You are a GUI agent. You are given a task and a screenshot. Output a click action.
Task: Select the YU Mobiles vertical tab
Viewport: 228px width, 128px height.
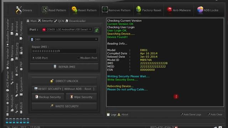tap(21, 30)
